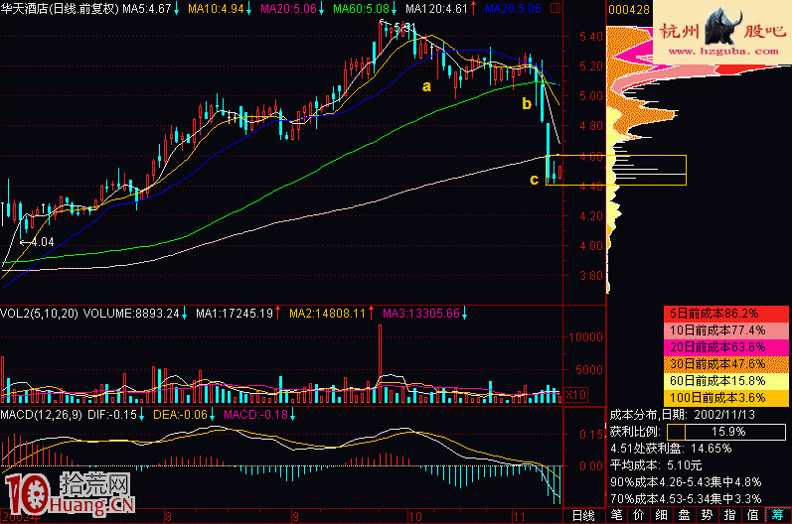This screenshot has height=524, width=792.
Task: Click the 90%成本4.26-5.43集中4.8% line
Action: tap(686, 482)
